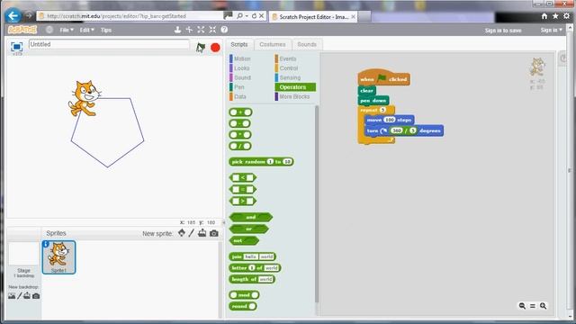Click the mod operator block
The image size is (576, 324).
coord(244,294)
